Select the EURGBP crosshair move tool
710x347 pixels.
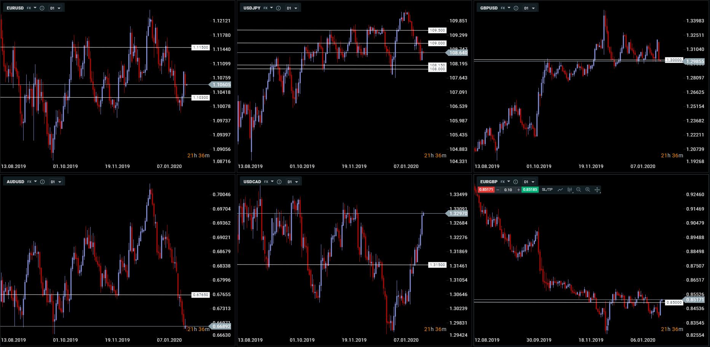[597, 190]
